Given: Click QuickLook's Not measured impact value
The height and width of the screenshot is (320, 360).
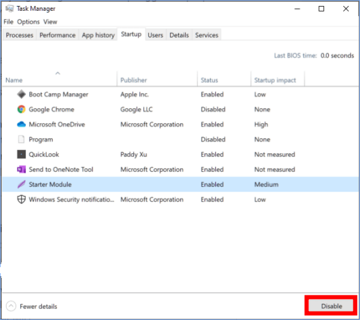Looking at the screenshot, I should 275,154.
